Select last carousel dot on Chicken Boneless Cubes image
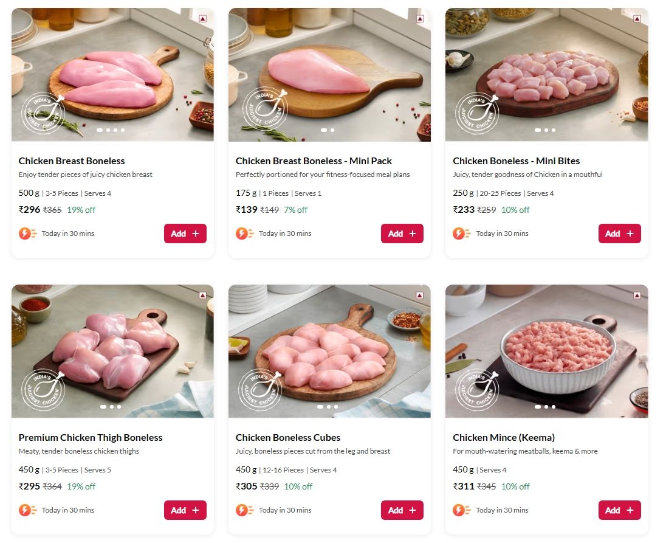 [336, 407]
